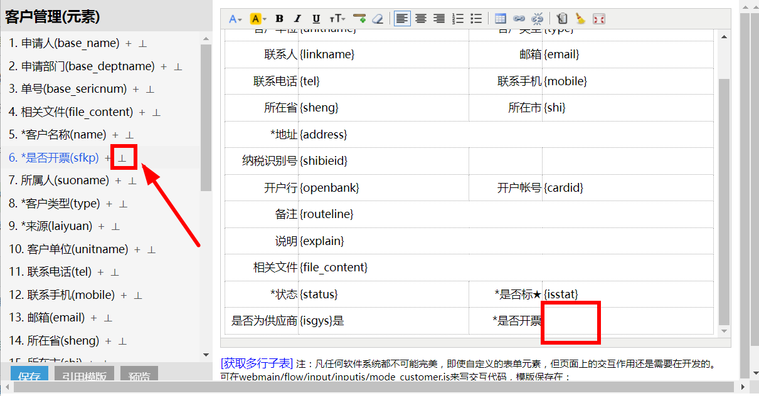
Task: Center-align the text
Action: 421,19
